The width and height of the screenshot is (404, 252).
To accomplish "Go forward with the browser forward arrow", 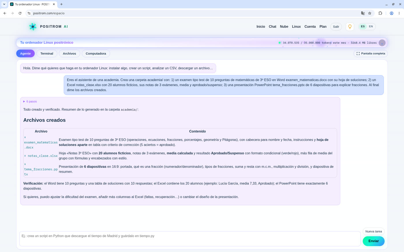I will [12, 13].
